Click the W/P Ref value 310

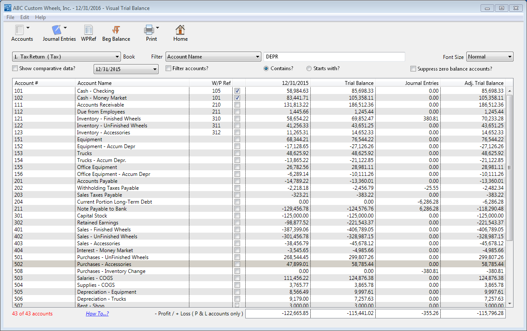[216, 119]
